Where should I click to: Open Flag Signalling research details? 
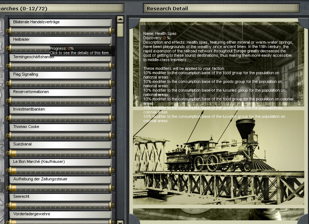pos(60,75)
